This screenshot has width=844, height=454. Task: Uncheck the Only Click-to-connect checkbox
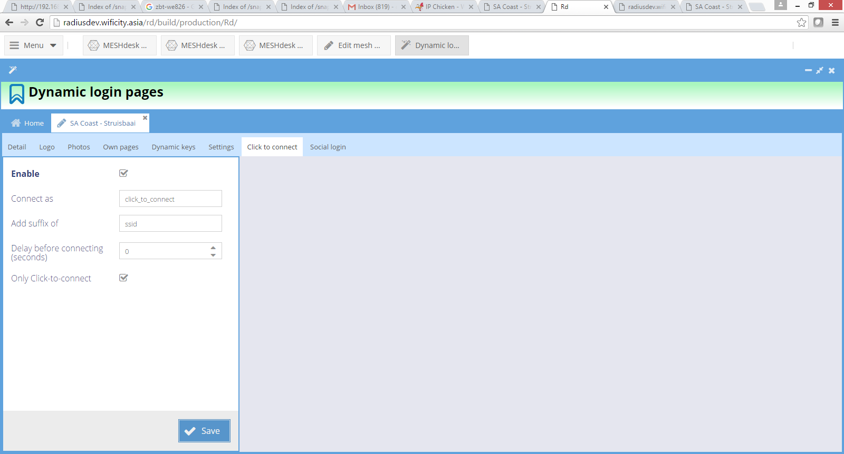[124, 278]
